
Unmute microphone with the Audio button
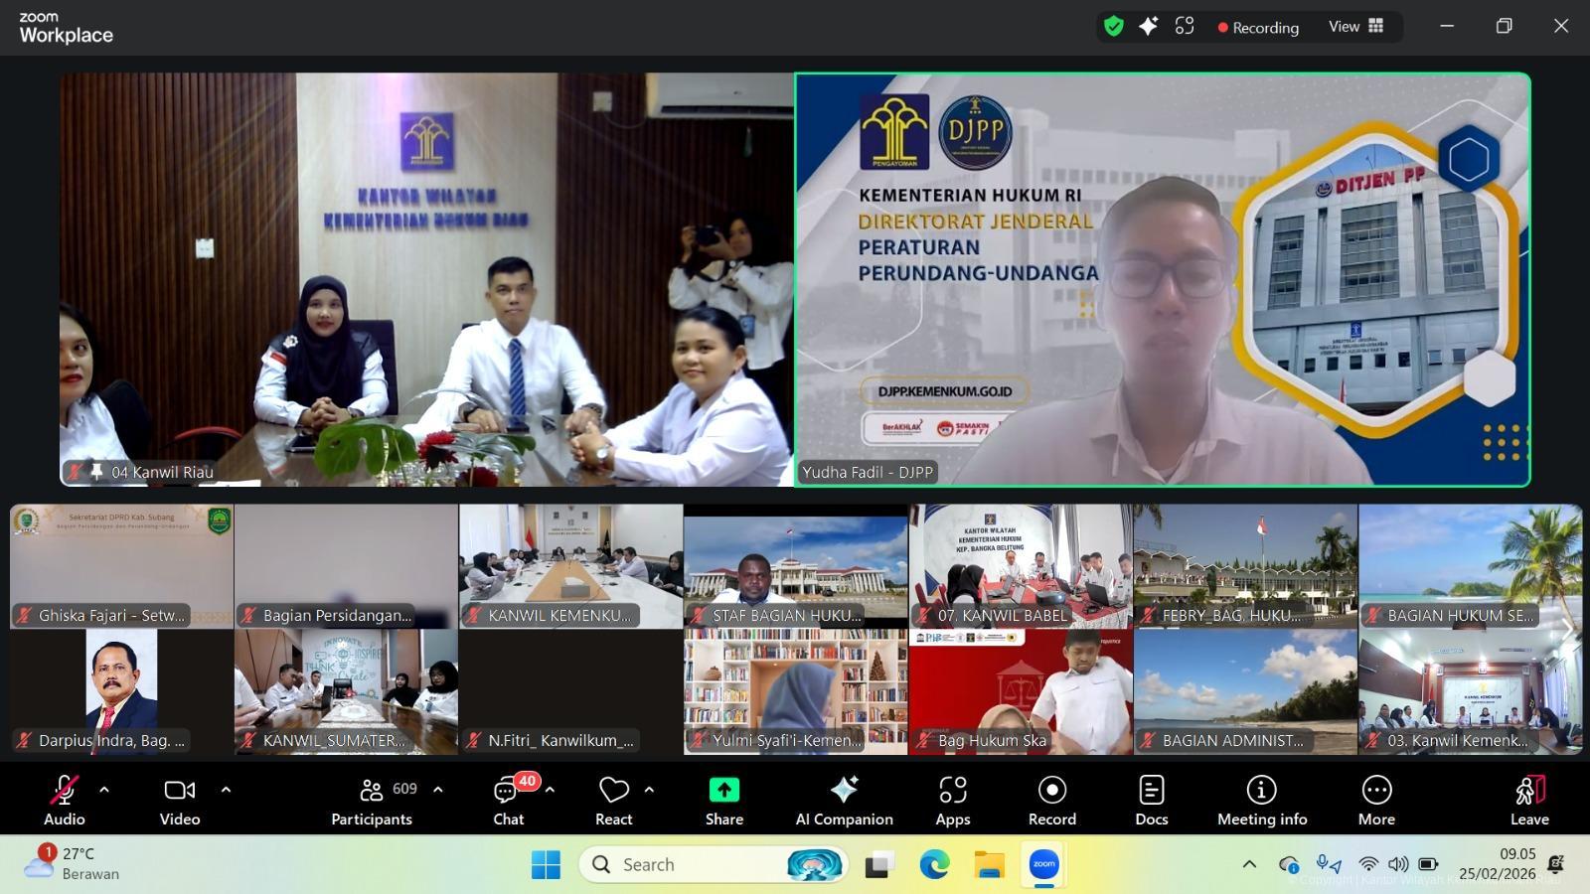pos(64,799)
